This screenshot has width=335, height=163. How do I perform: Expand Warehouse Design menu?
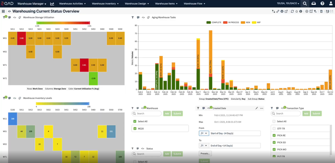point(137,4)
